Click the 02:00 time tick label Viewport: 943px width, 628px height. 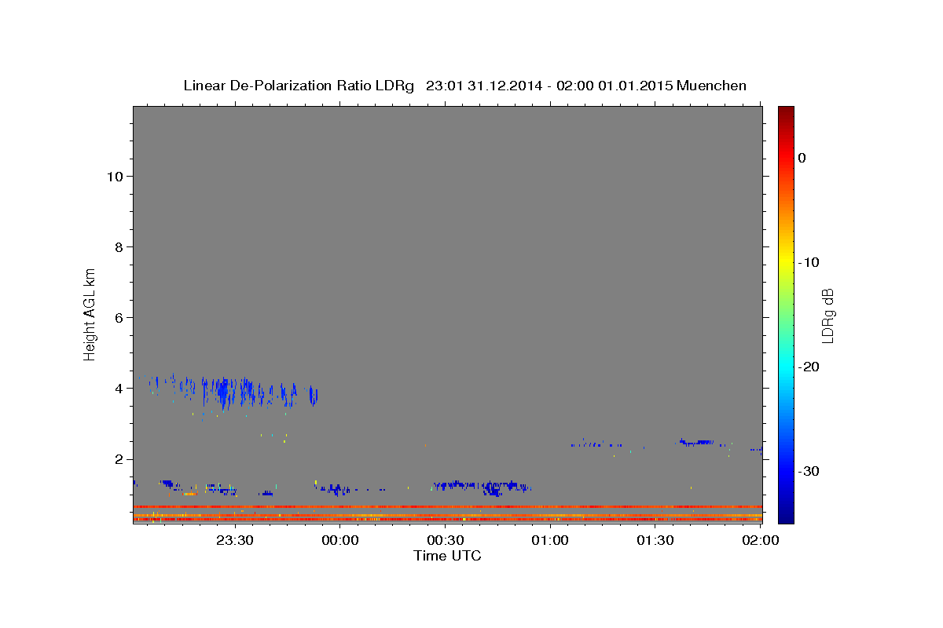pos(761,540)
